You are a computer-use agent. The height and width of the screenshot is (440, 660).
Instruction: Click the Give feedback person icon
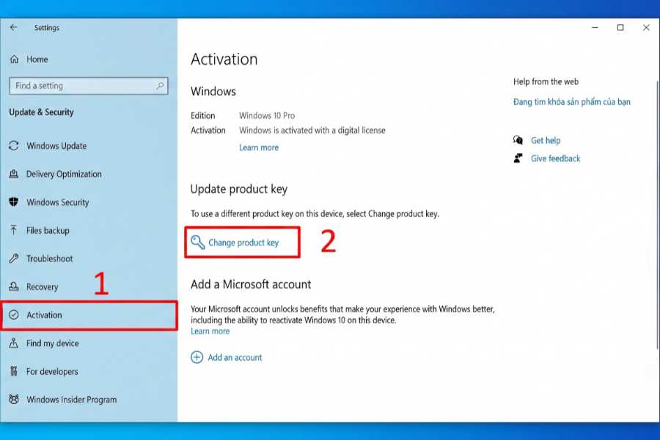(x=518, y=158)
